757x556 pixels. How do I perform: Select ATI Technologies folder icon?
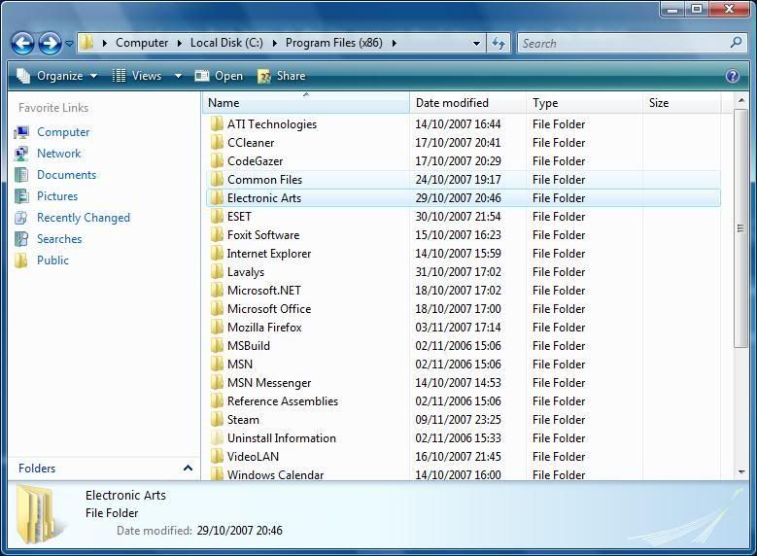tap(217, 124)
